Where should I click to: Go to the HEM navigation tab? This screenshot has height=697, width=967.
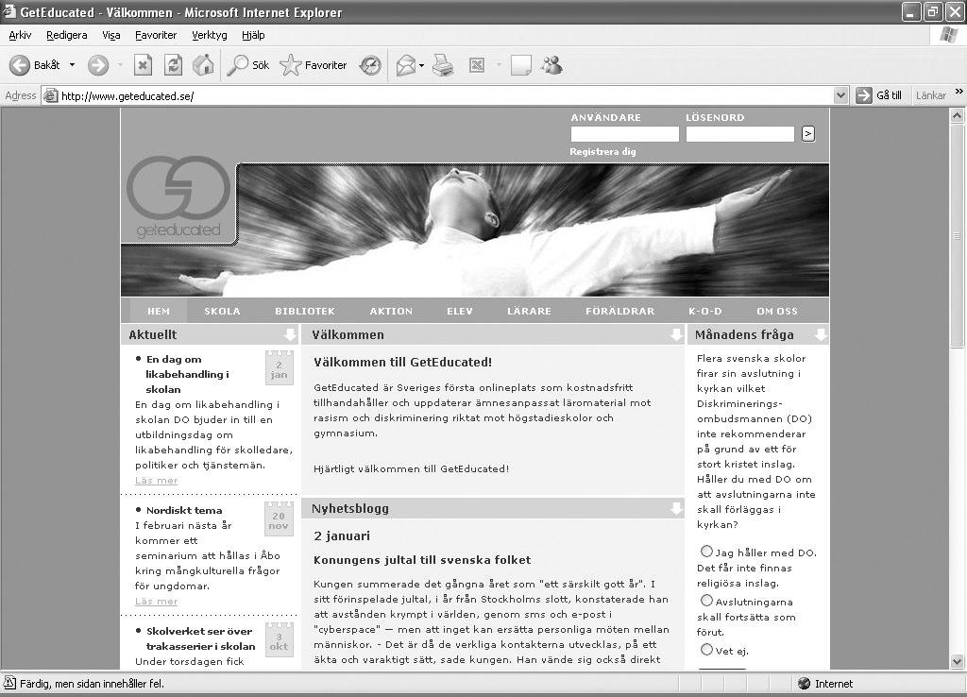[159, 311]
